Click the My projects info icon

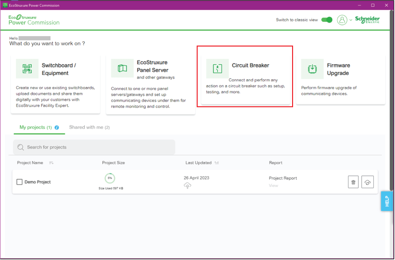(x=57, y=127)
